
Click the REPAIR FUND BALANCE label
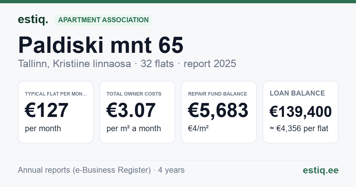(218, 94)
